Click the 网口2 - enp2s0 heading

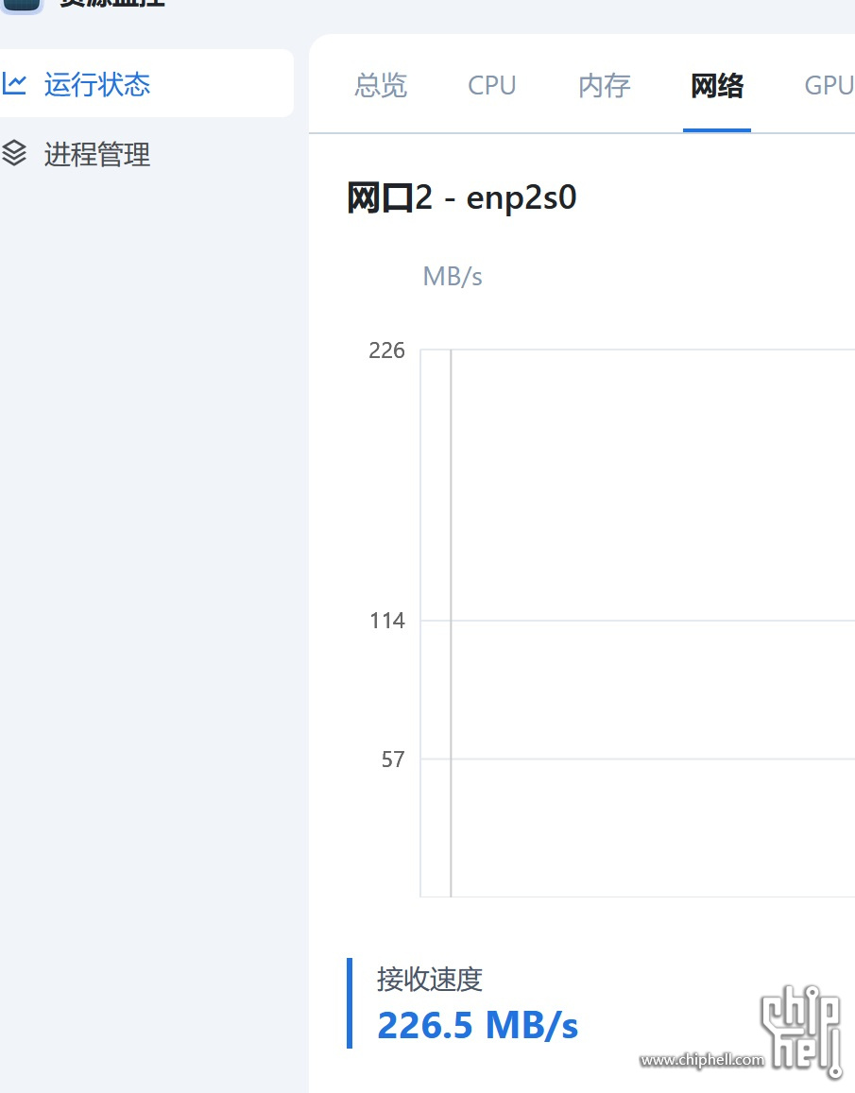pyautogui.click(x=462, y=197)
